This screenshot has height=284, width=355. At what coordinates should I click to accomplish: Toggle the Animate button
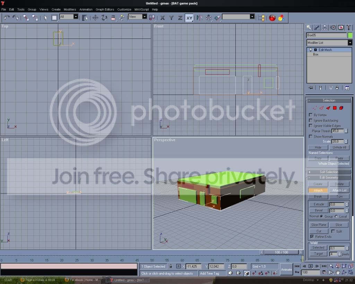point(286,269)
